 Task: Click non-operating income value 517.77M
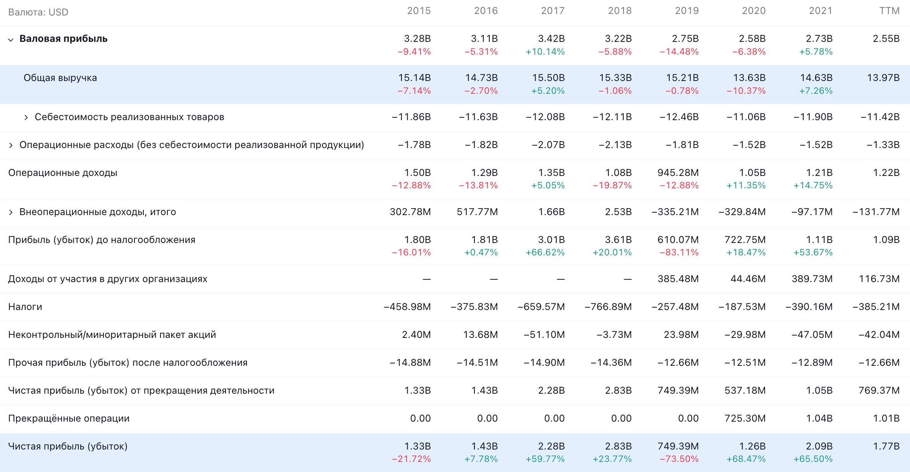click(477, 212)
